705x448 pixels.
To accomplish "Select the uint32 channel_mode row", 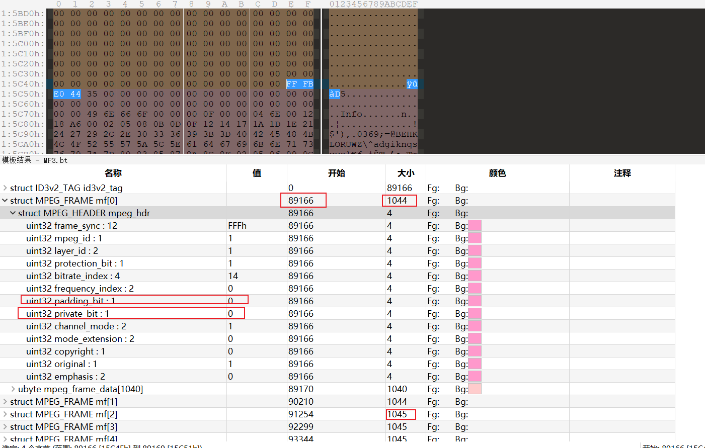I will coord(76,326).
